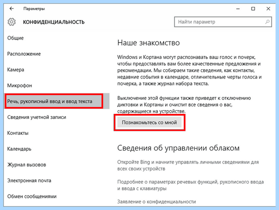Screen dimensions: 279x210
Task: Click the Параметры window title
Action: tap(34, 9)
